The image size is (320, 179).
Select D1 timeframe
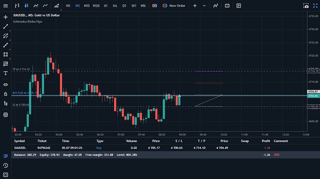124,6
